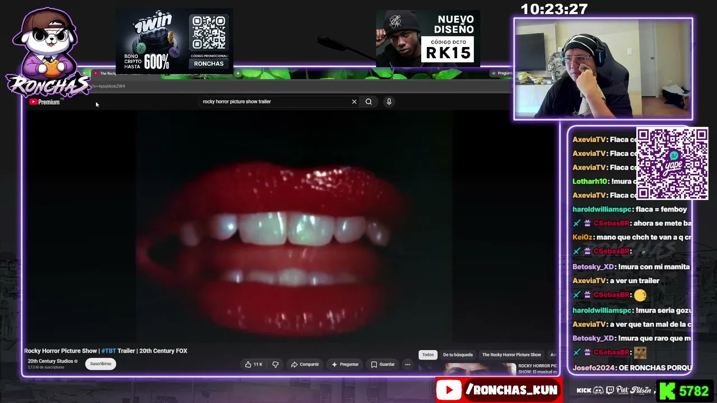Select the Todos filter chip
The width and height of the screenshot is (717, 403).
point(428,355)
